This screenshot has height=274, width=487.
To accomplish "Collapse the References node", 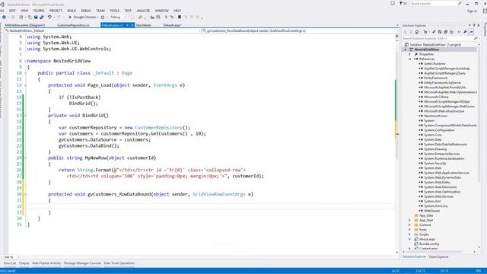I will pos(410,59).
